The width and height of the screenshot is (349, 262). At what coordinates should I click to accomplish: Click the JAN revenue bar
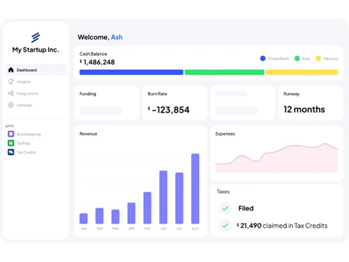84,219
